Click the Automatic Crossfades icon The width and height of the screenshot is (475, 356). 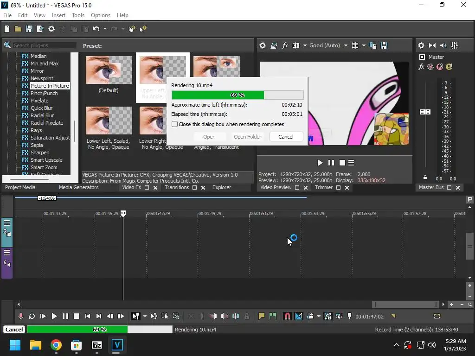(298, 316)
